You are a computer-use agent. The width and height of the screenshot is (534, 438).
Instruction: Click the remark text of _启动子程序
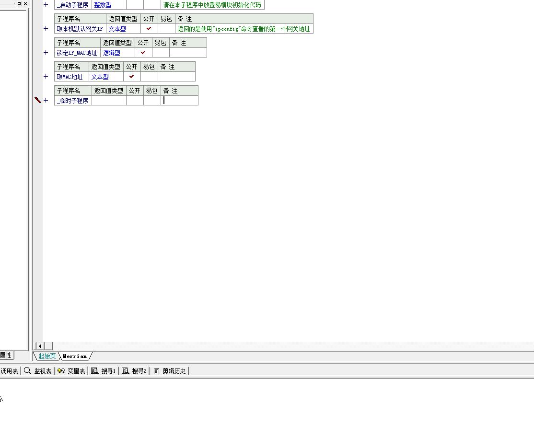coord(212,5)
